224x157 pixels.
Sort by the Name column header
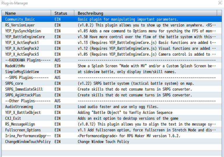(x=26, y=13)
